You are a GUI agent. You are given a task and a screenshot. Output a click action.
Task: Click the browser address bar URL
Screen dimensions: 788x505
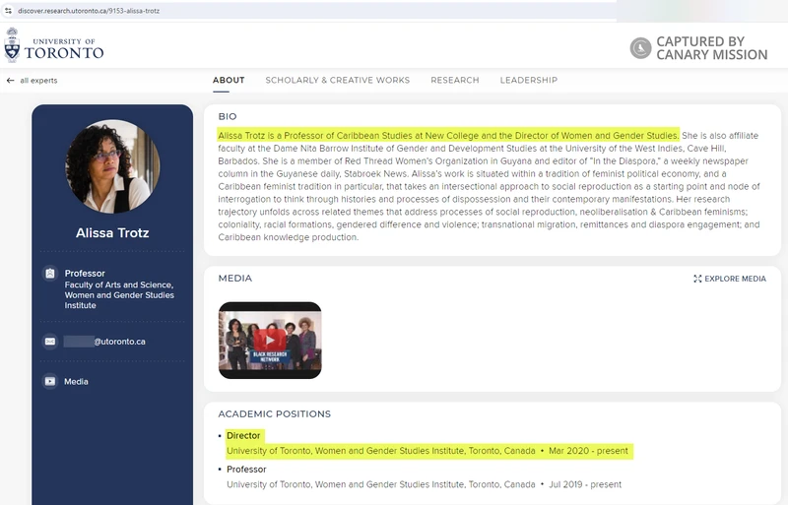tap(89, 11)
